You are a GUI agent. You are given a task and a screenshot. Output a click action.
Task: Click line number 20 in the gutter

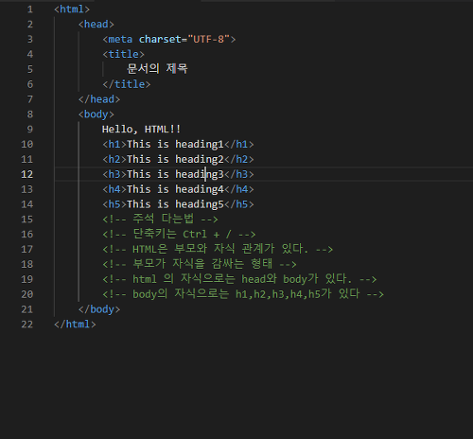click(27, 294)
